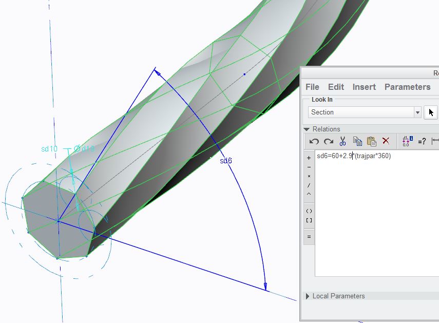The width and height of the screenshot is (439, 323).
Task: Evaluate expression with the =? icon
Action: (422, 141)
